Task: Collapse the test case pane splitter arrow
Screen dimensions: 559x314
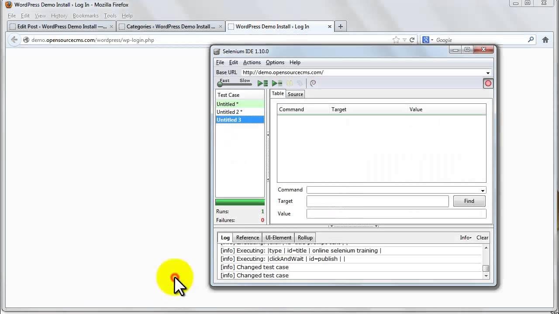Action: (x=268, y=135)
